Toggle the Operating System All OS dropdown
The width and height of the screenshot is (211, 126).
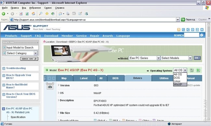point(185,70)
